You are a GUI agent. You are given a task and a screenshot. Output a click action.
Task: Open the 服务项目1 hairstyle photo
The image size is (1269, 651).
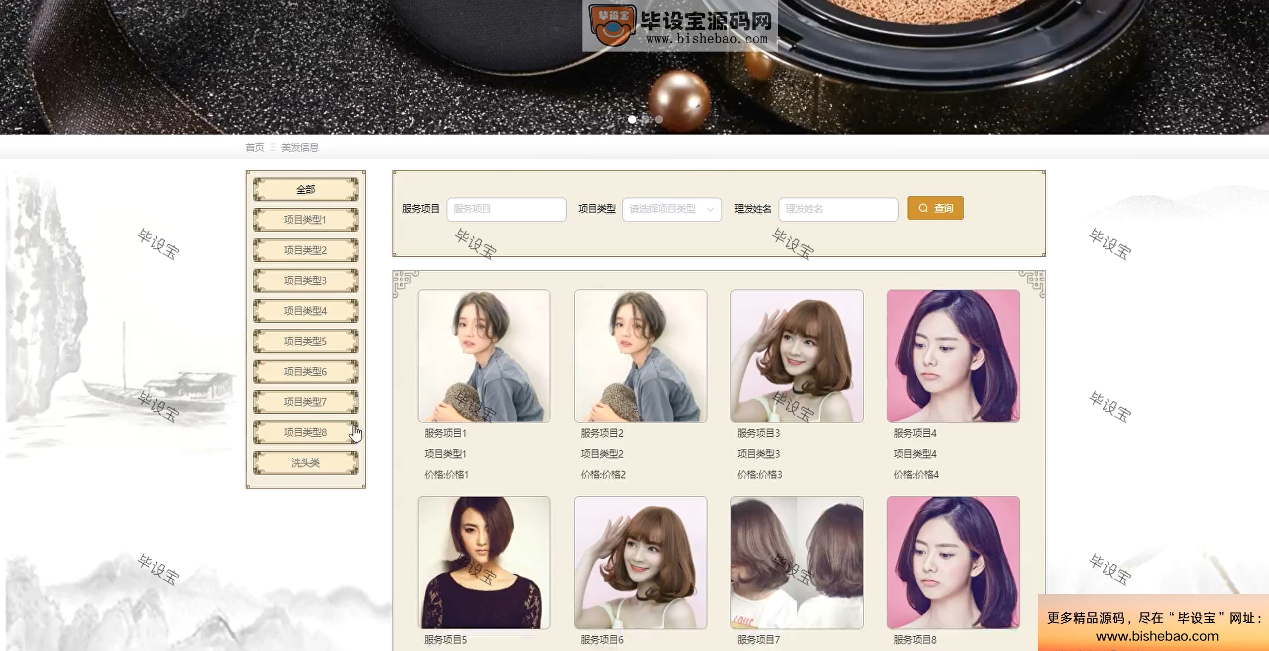click(484, 356)
